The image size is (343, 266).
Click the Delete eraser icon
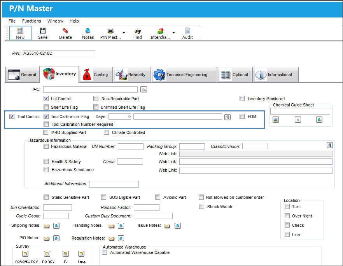pos(65,31)
